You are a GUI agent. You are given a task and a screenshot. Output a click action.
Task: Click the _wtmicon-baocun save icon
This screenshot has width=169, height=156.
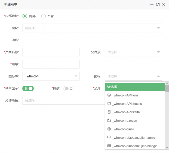click(109, 120)
